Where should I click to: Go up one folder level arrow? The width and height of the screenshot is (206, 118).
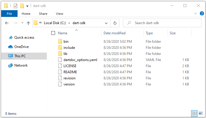pos(28,23)
